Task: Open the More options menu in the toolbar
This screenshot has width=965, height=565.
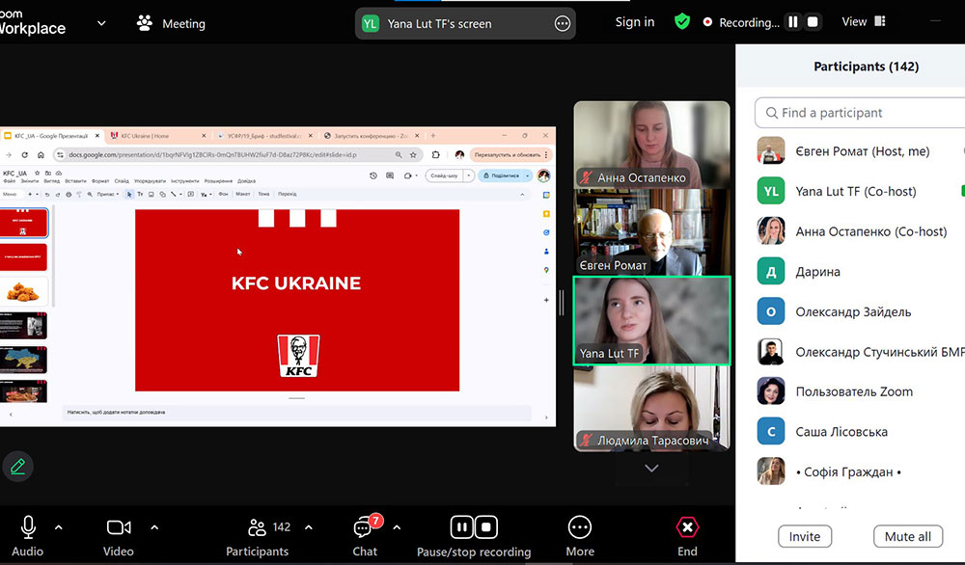Action: (580, 535)
